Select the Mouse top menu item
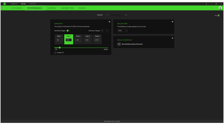This screenshot has width=224, height=126. click(x=23, y=4)
